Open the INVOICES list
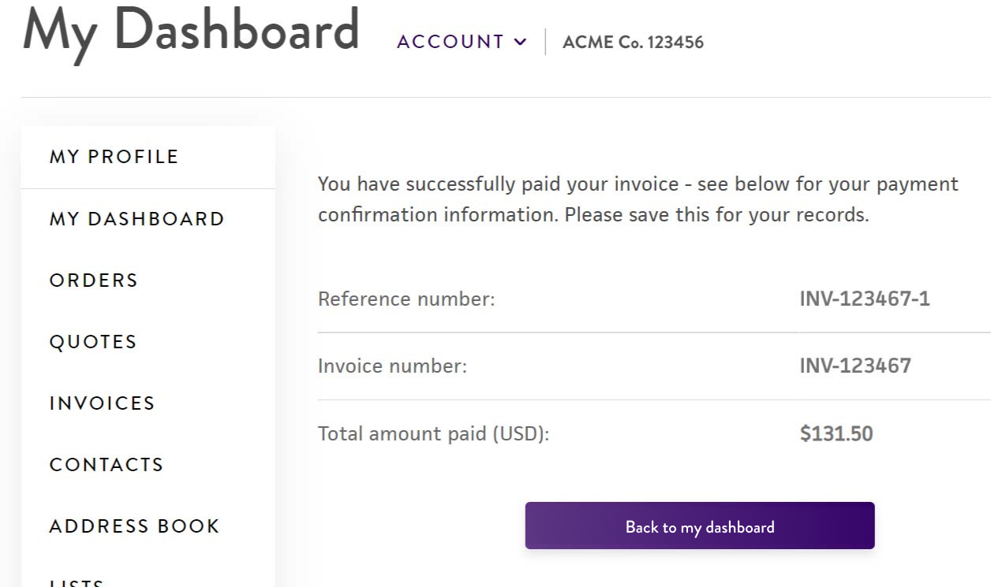The width and height of the screenshot is (991, 587). click(x=102, y=403)
